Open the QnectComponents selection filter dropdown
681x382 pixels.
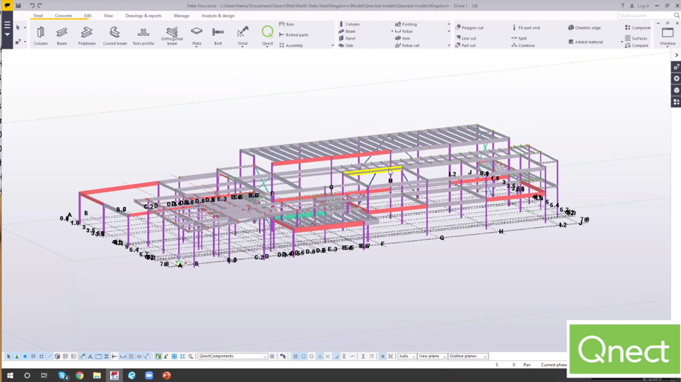[233, 356]
